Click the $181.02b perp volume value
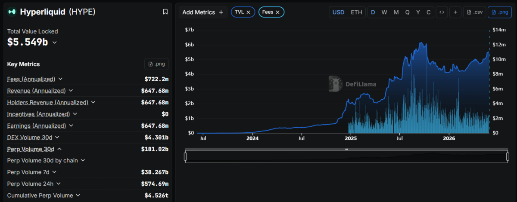The height and width of the screenshot is (202, 517). pyautogui.click(x=155, y=149)
